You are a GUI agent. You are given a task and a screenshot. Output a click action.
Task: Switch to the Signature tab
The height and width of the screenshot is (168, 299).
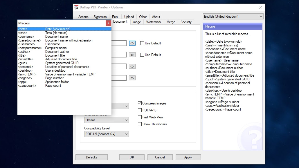[100, 17]
